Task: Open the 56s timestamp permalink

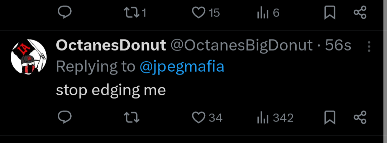Action: (x=338, y=46)
